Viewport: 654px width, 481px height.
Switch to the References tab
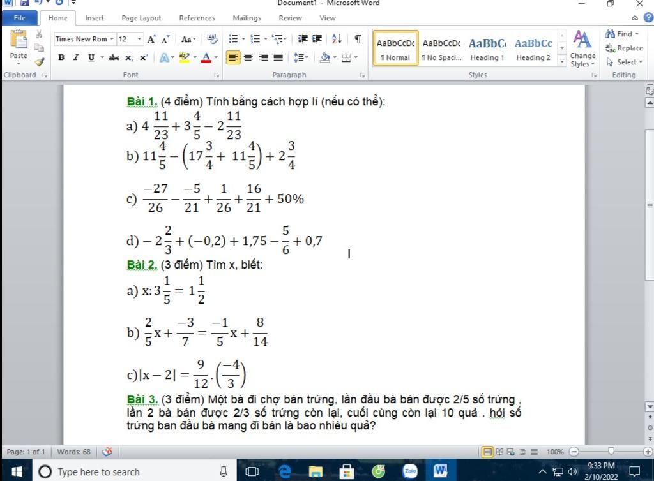197,18
